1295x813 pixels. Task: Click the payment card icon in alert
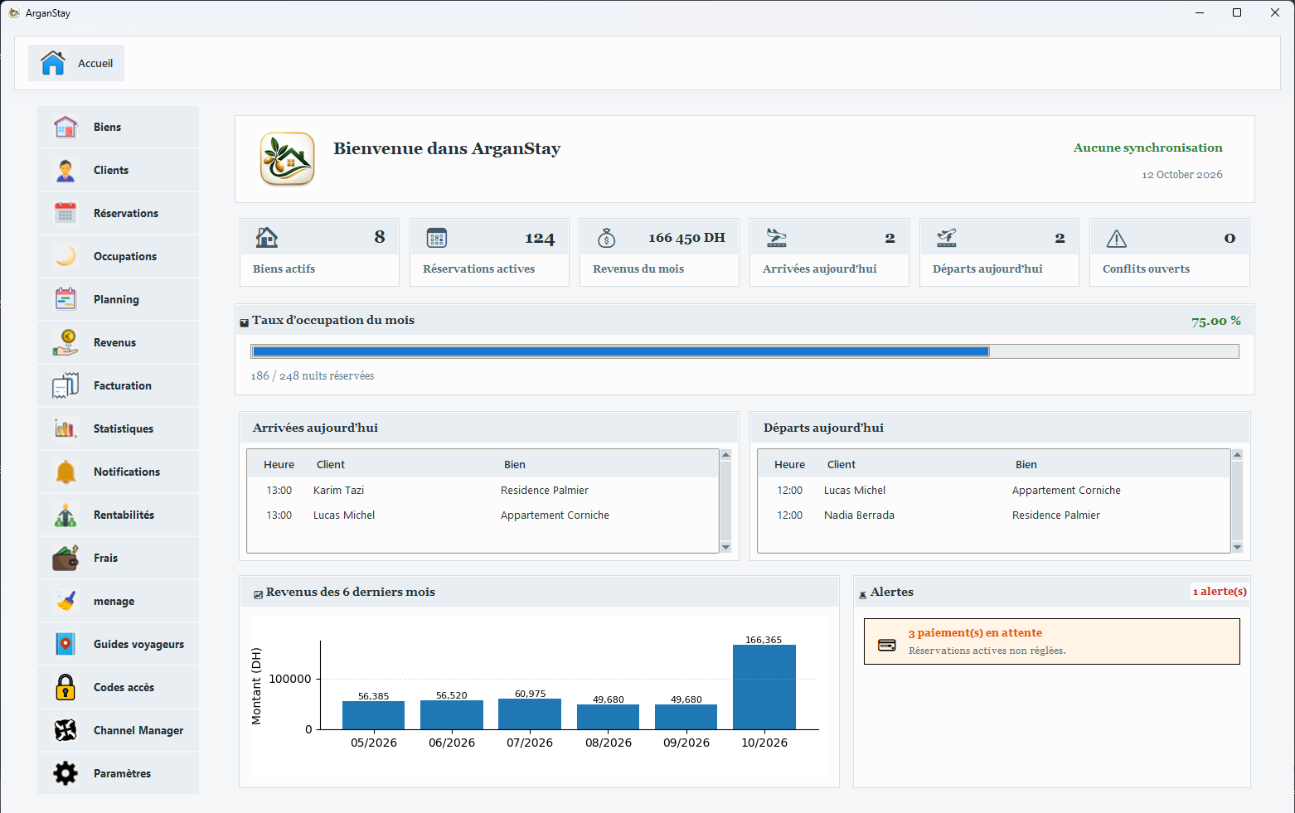[x=887, y=645]
